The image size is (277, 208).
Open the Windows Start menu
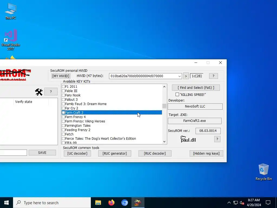pyautogui.click(x=6, y=203)
